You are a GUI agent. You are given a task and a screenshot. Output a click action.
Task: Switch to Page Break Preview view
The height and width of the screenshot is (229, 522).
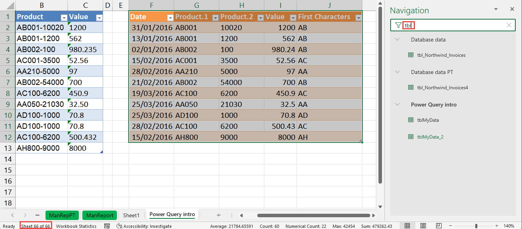tap(438, 226)
